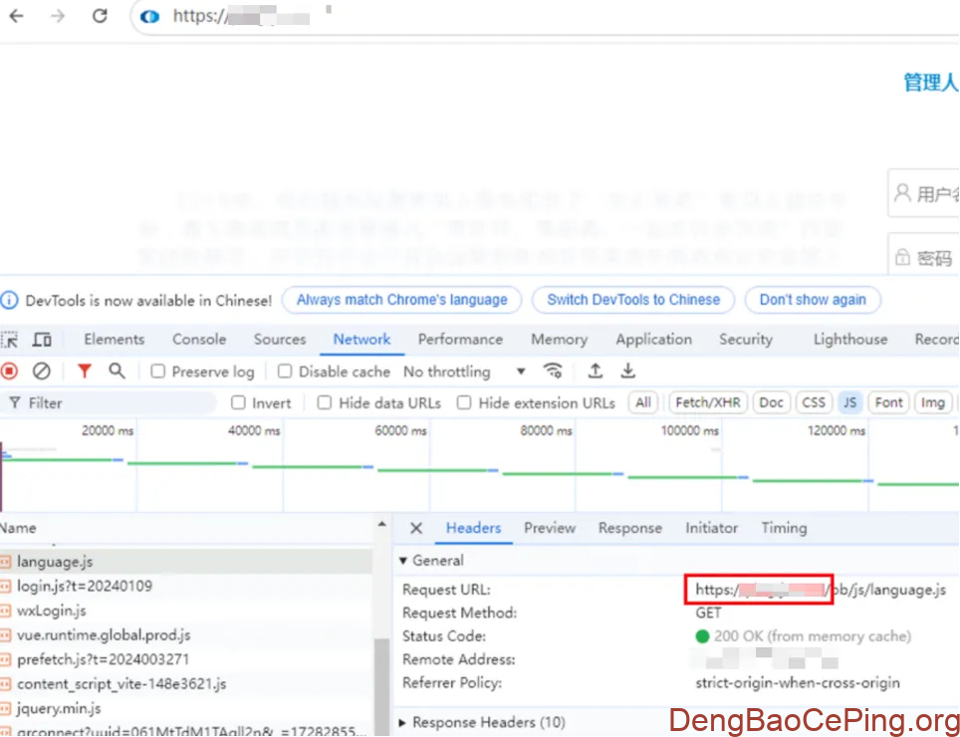This screenshot has height=737, width=960.
Task: Enable the Preserve log checkbox
Action: [x=158, y=371]
